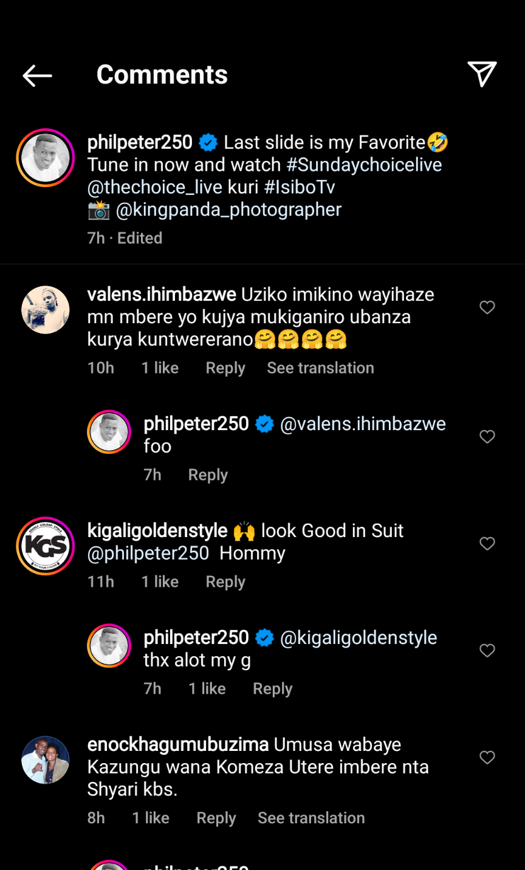Heart enockhagumubuzima's comment
The width and height of the screenshot is (525, 870).
pos(487,758)
